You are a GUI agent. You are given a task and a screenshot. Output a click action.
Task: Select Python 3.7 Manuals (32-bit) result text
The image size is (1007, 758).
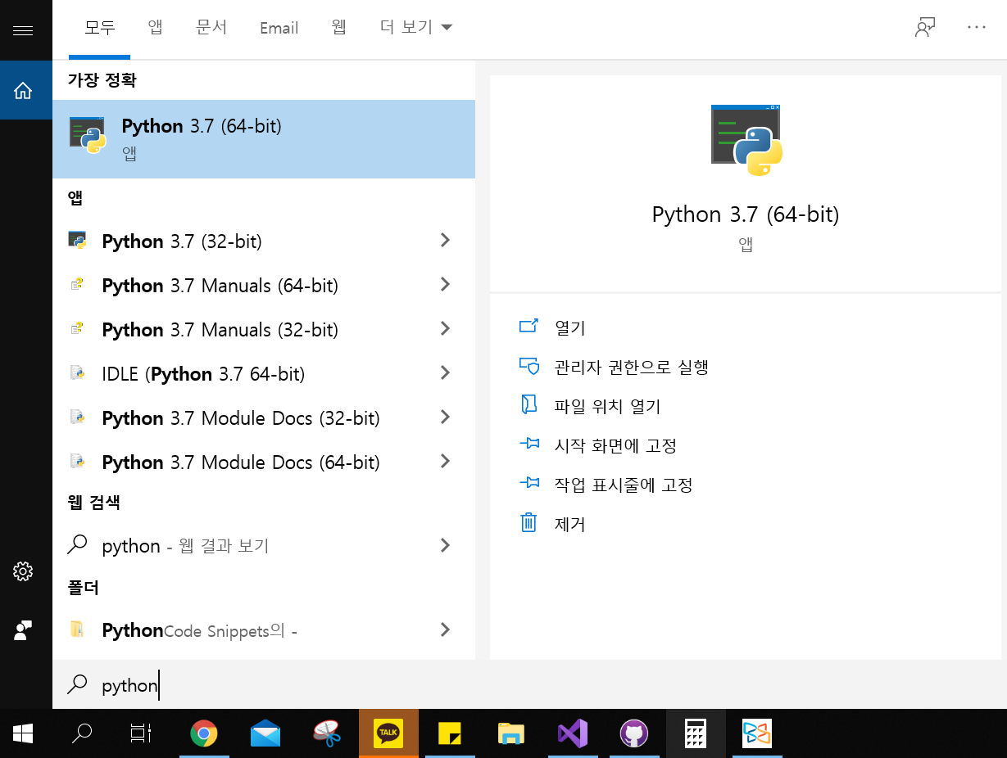point(220,330)
